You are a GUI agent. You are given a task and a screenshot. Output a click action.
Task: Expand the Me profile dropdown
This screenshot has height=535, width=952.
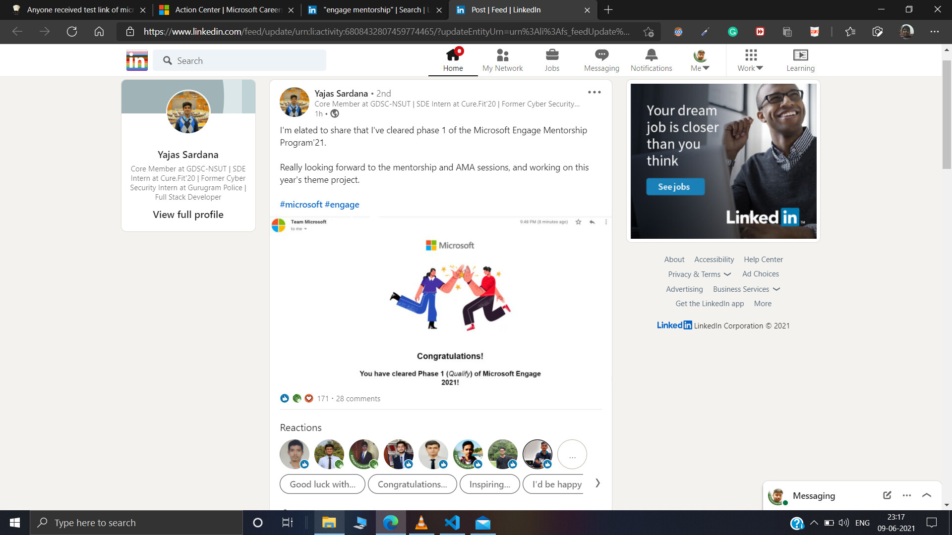coord(700,60)
